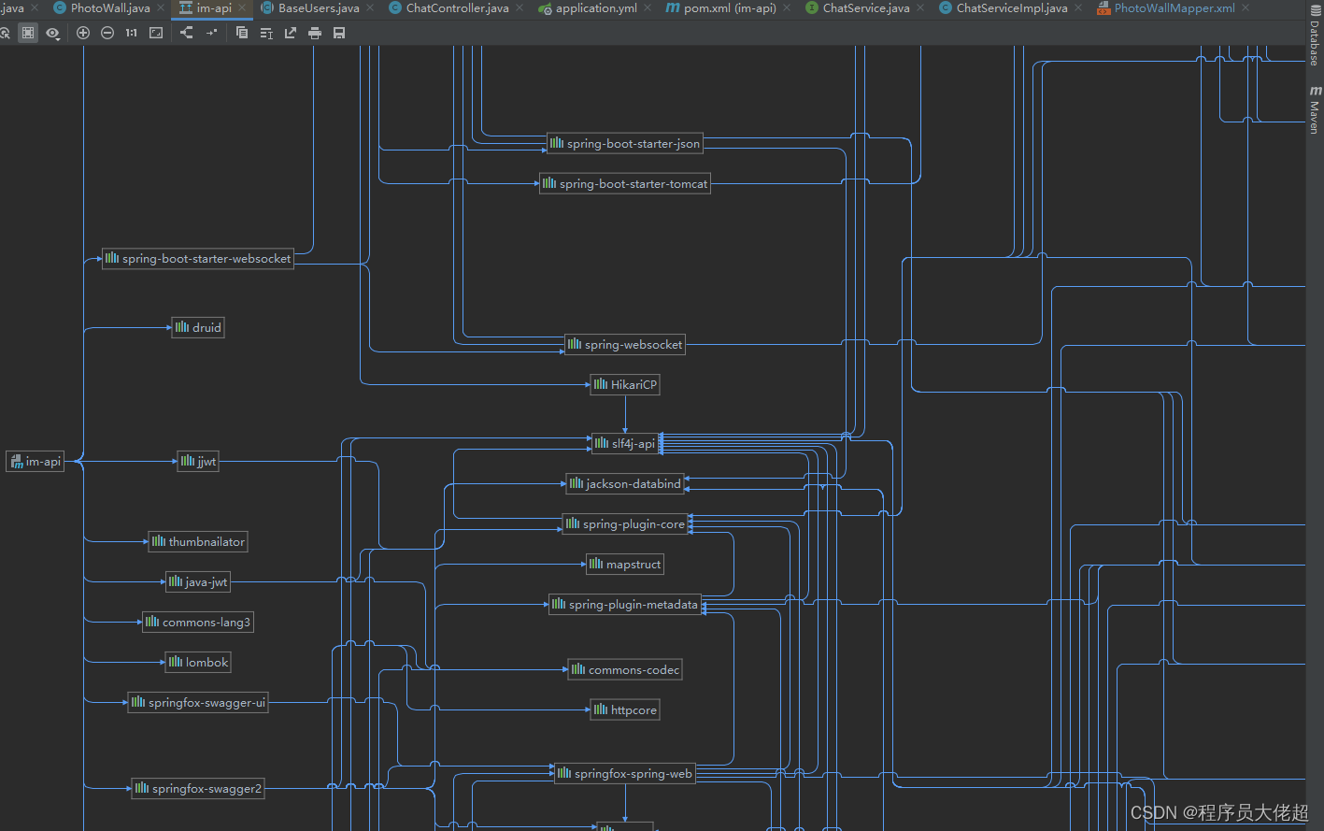The image size is (1324, 831).
Task: Export diagram to file icon
Action: coord(291,33)
